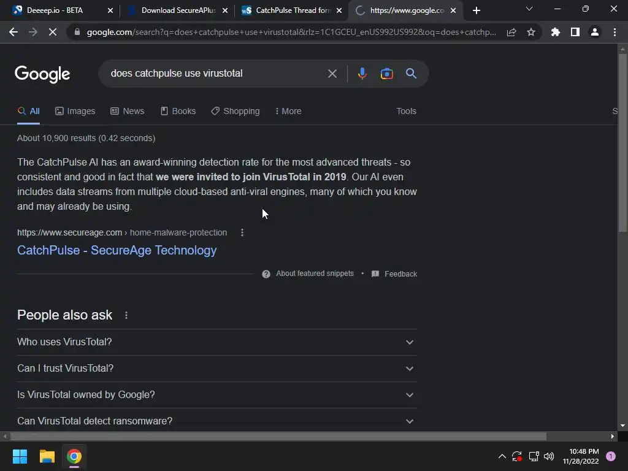The height and width of the screenshot is (471, 628).
Task: Click the address bar URL
Action: click(291, 32)
